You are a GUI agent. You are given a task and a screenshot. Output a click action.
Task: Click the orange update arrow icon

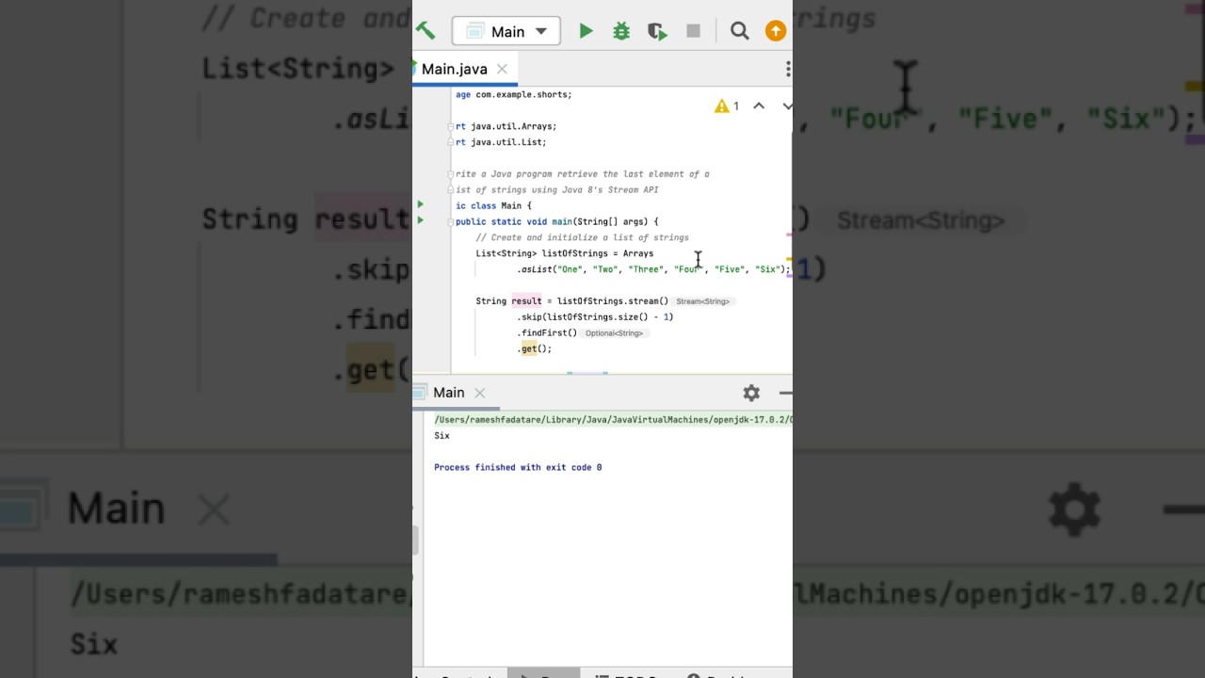click(x=776, y=31)
